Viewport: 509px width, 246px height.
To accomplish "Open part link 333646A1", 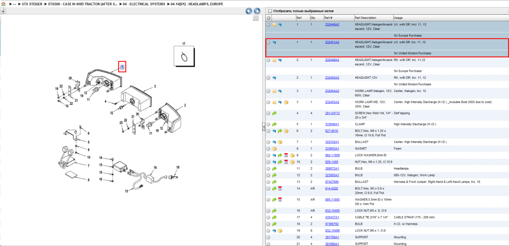I will (x=332, y=124).
